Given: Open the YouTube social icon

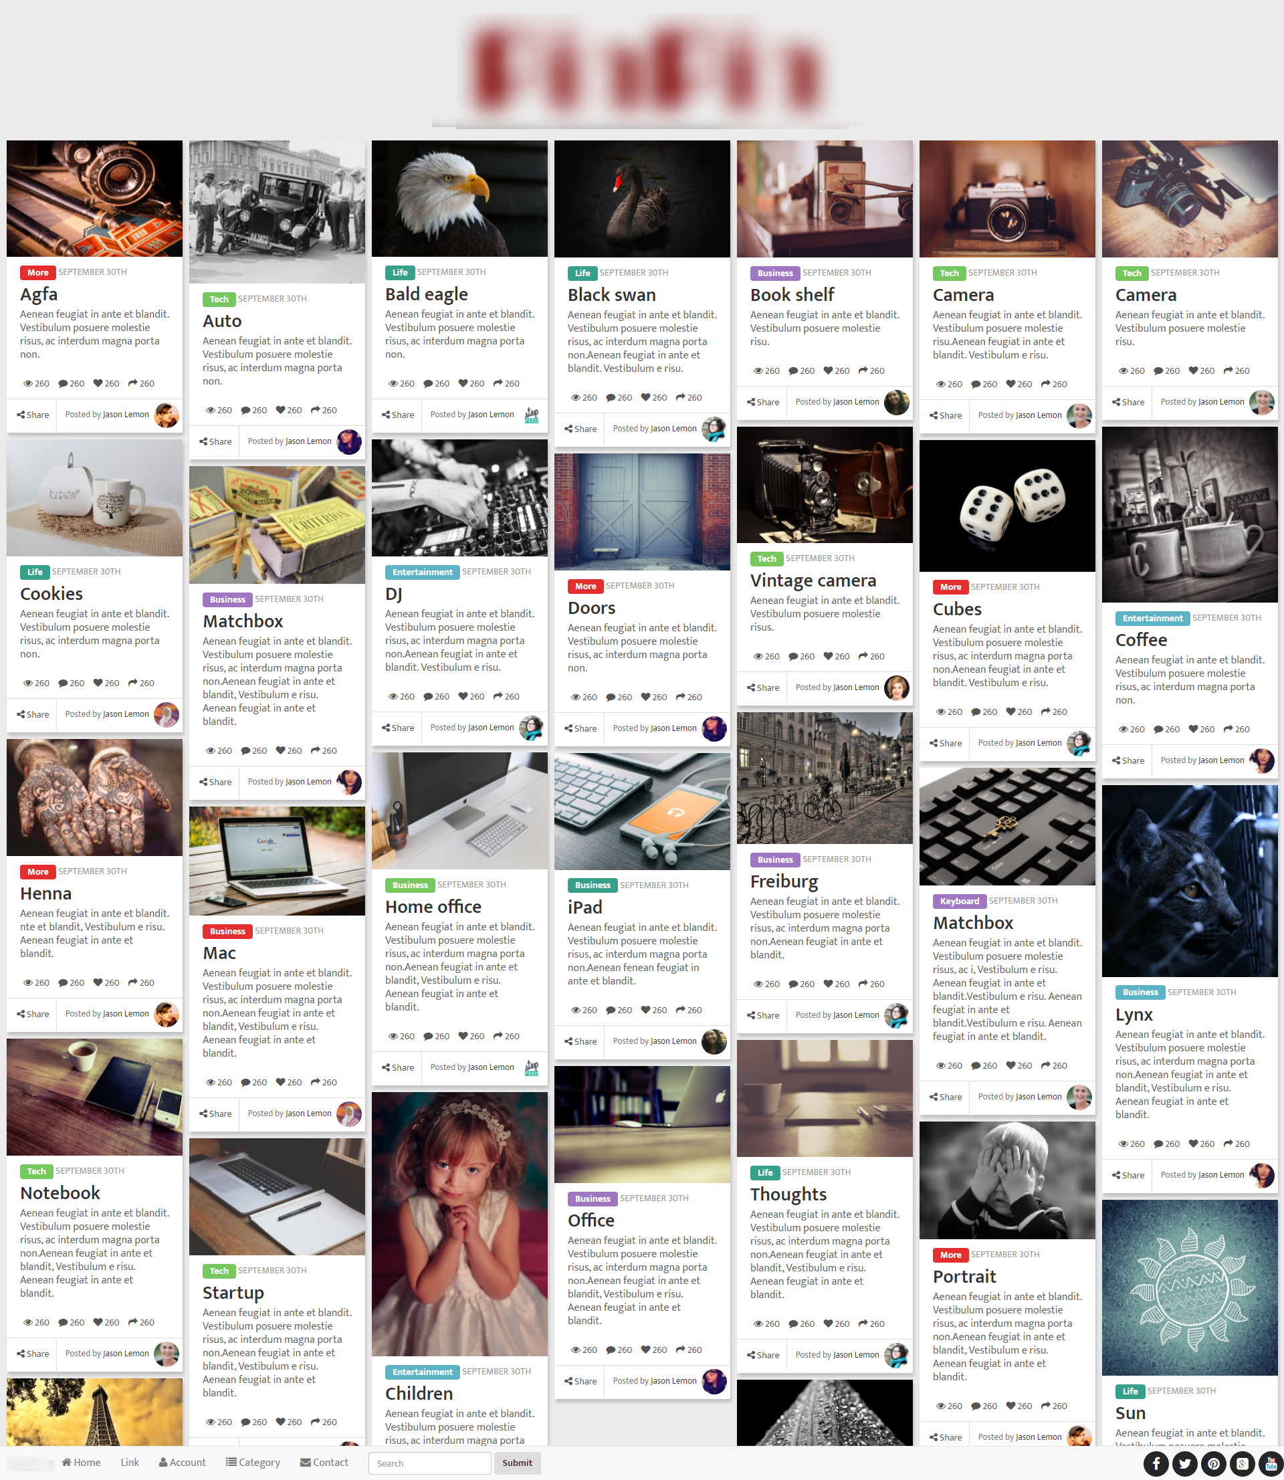Looking at the screenshot, I should [1271, 1463].
